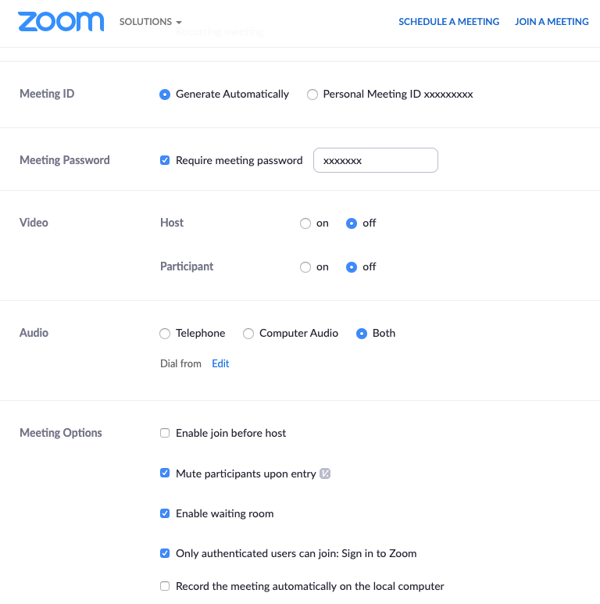Toggle Mute participants upon entry checkbox
This screenshot has height=604, width=600.
(165, 474)
